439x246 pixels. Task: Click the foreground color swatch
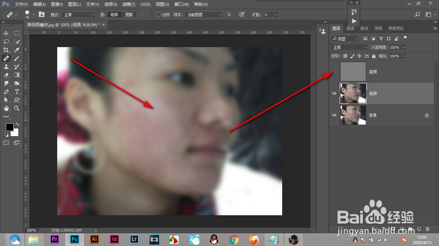[x=9, y=127]
